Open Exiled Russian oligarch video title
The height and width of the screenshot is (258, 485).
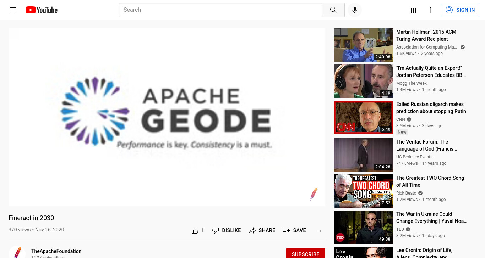click(x=431, y=108)
